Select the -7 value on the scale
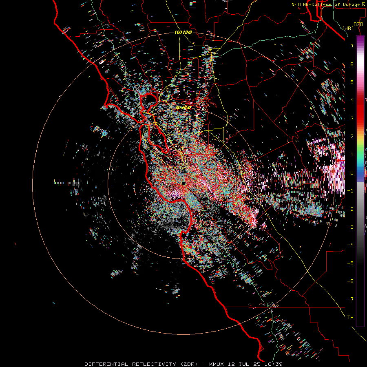367x367 pixels. pos(350,299)
